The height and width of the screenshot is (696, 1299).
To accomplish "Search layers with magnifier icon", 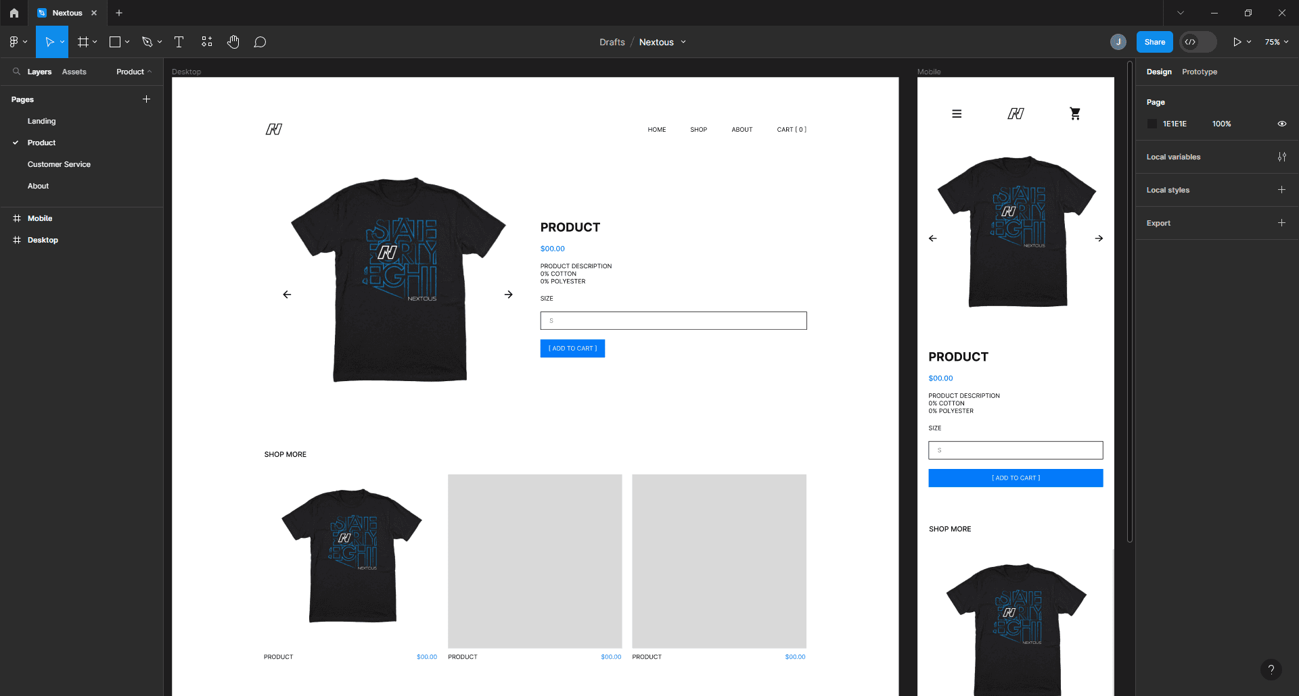I will pyautogui.click(x=16, y=71).
